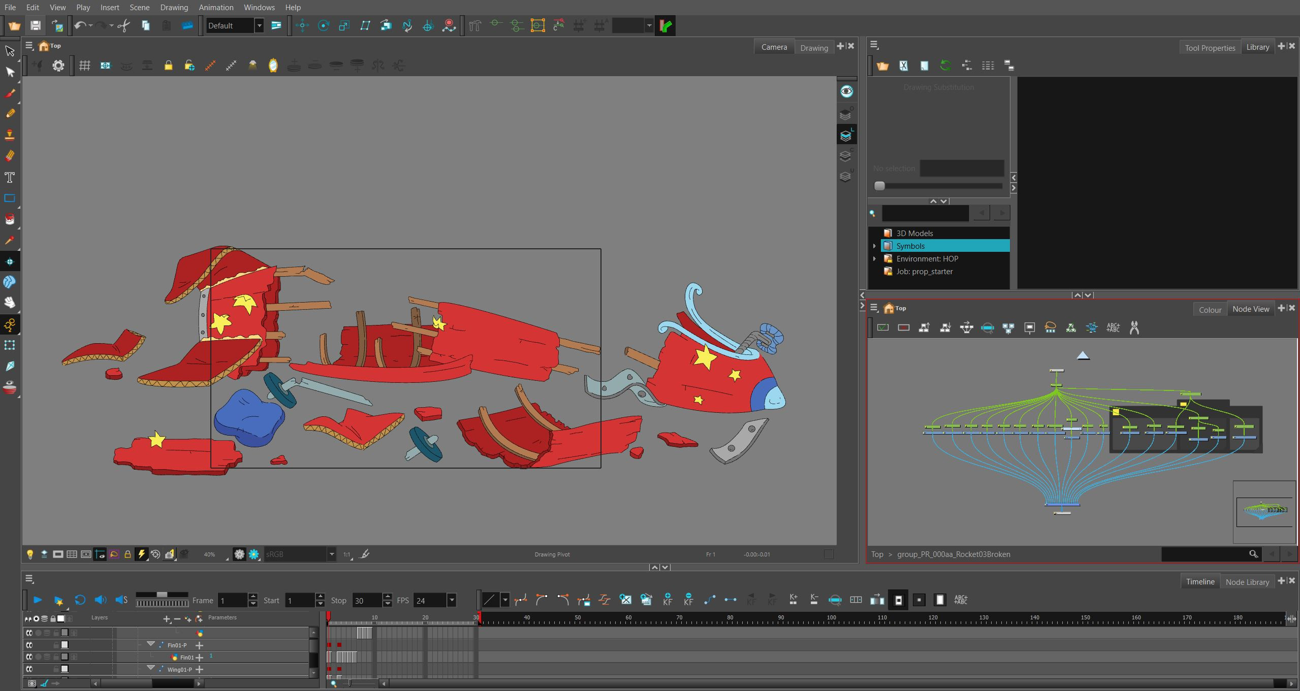Click the Library refresh icon
The image size is (1300, 691).
(945, 65)
